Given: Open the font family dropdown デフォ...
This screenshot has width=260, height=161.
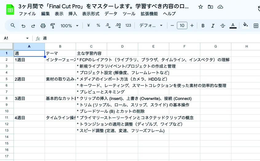Looking at the screenshot, I should coord(151,25).
